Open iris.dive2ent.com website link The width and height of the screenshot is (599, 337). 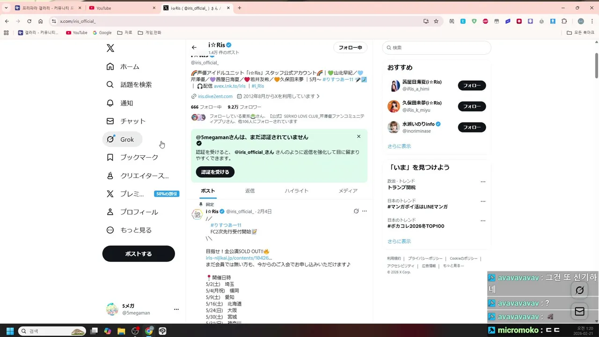pos(215,96)
